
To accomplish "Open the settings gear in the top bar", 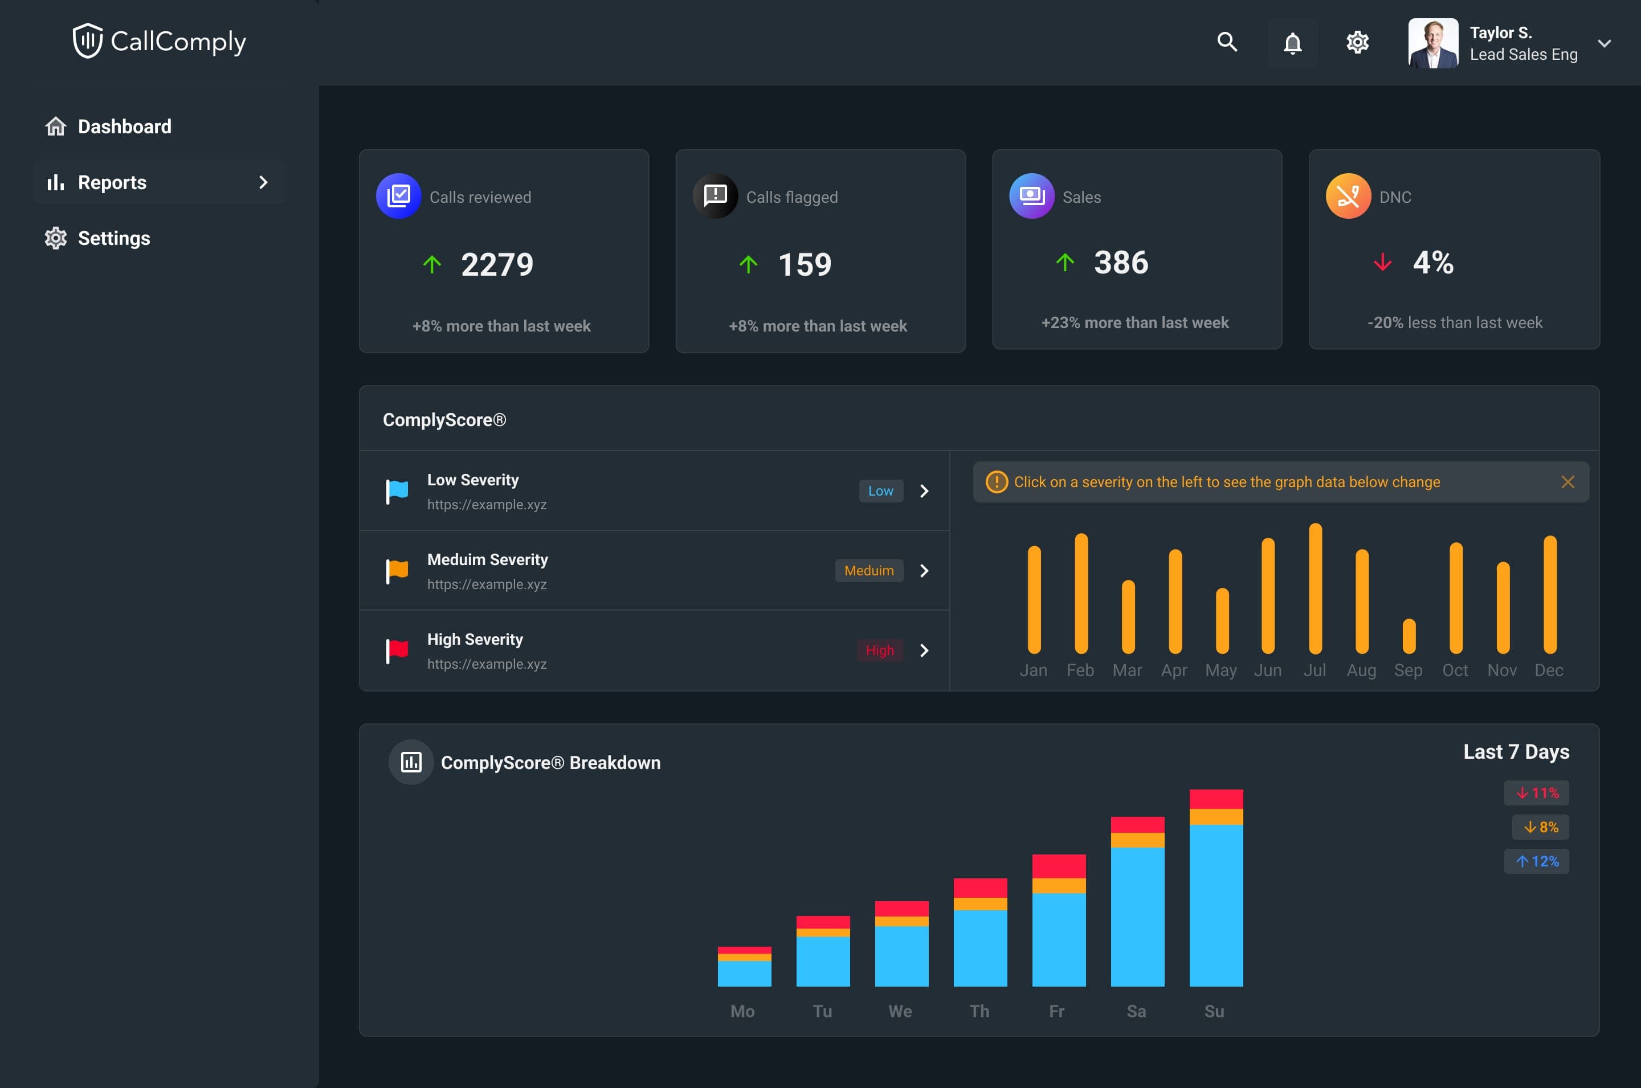I will (x=1358, y=42).
